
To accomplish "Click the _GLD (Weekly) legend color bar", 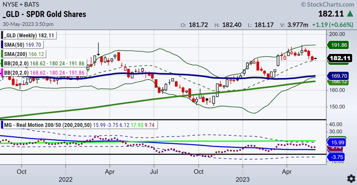I will (2, 35).
